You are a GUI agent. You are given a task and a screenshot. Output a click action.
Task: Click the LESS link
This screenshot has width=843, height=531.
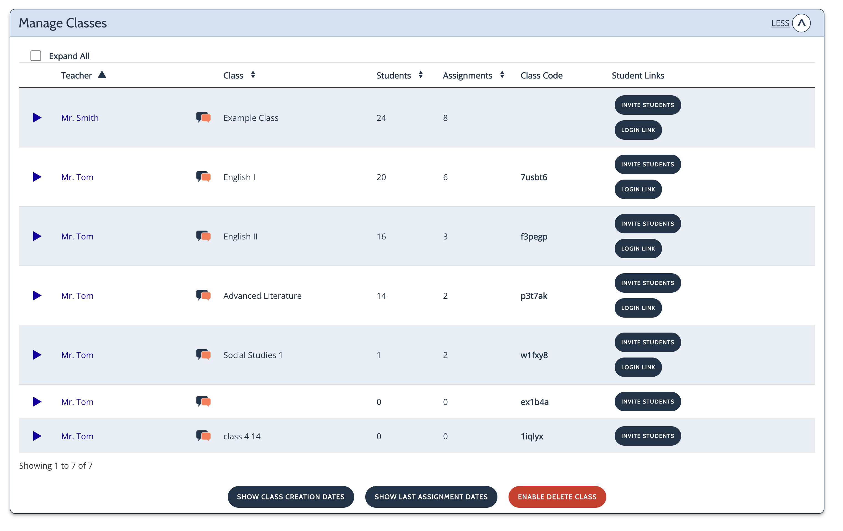pos(780,23)
